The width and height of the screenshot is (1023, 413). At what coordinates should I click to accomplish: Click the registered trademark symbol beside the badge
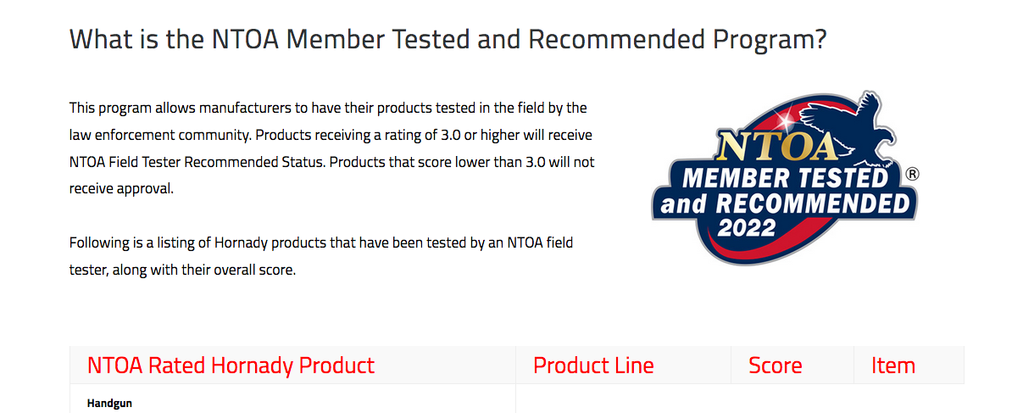coord(912,174)
